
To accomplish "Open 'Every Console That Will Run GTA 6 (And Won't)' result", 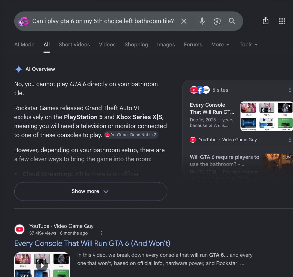I will pos(92,243).
